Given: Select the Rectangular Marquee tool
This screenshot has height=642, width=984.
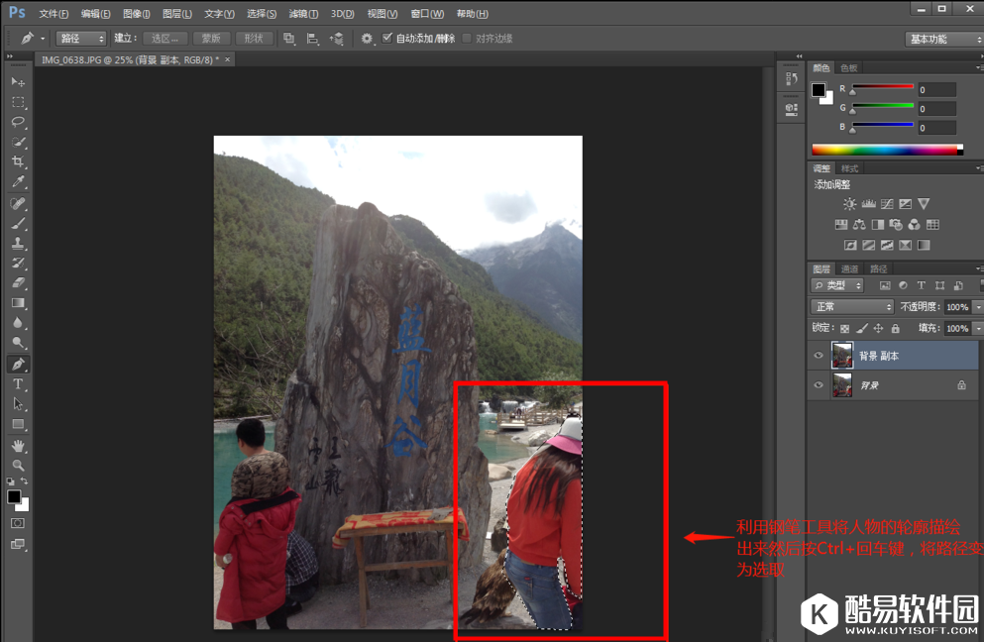Looking at the screenshot, I should pos(18,102).
